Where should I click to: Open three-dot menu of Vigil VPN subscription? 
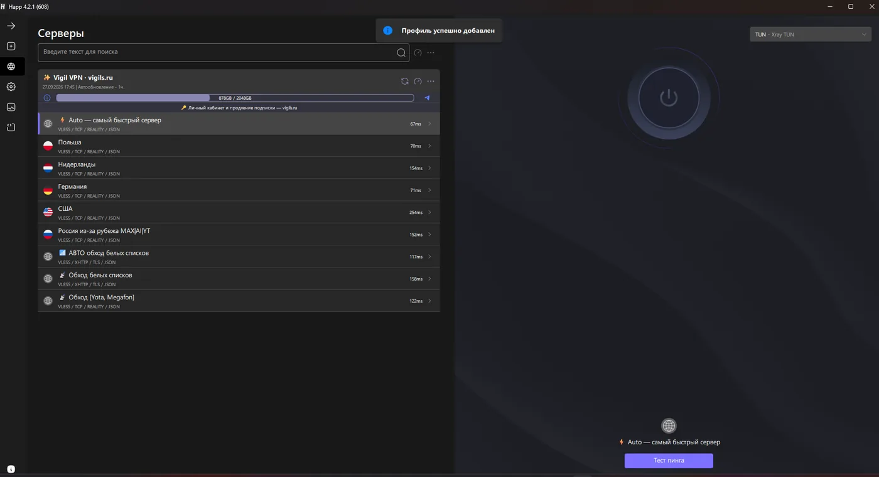click(x=431, y=81)
